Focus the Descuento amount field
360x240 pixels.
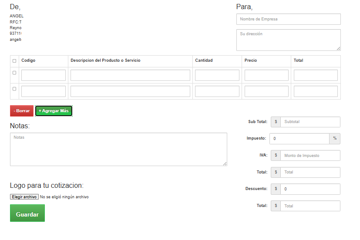(x=310, y=189)
